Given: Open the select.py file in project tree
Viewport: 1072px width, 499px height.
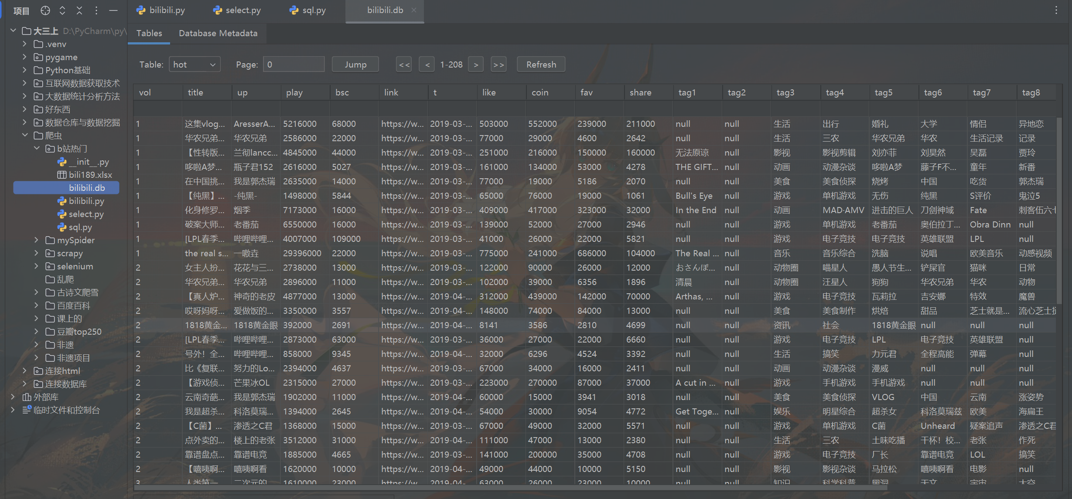Looking at the screenshot, I should (86, 214).
